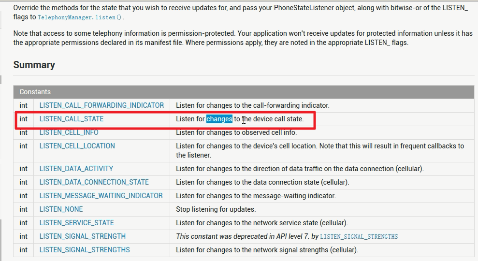The height and width of the screenshot is (261, 478).
Task: Click the Constants table header bar
Action: [x=244, y=92]
